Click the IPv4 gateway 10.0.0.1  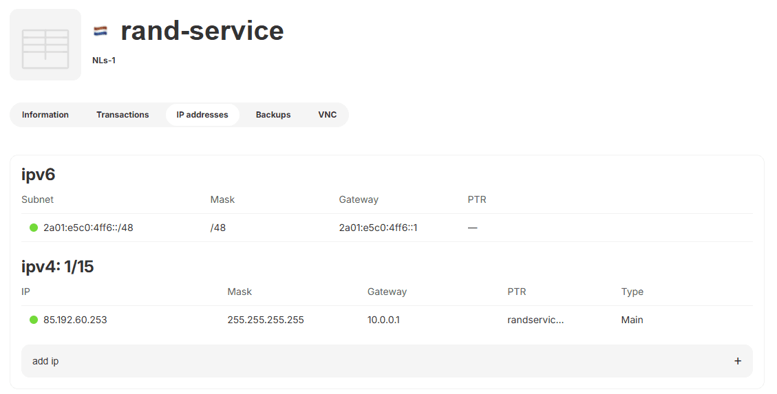click(x=383, y=320)
